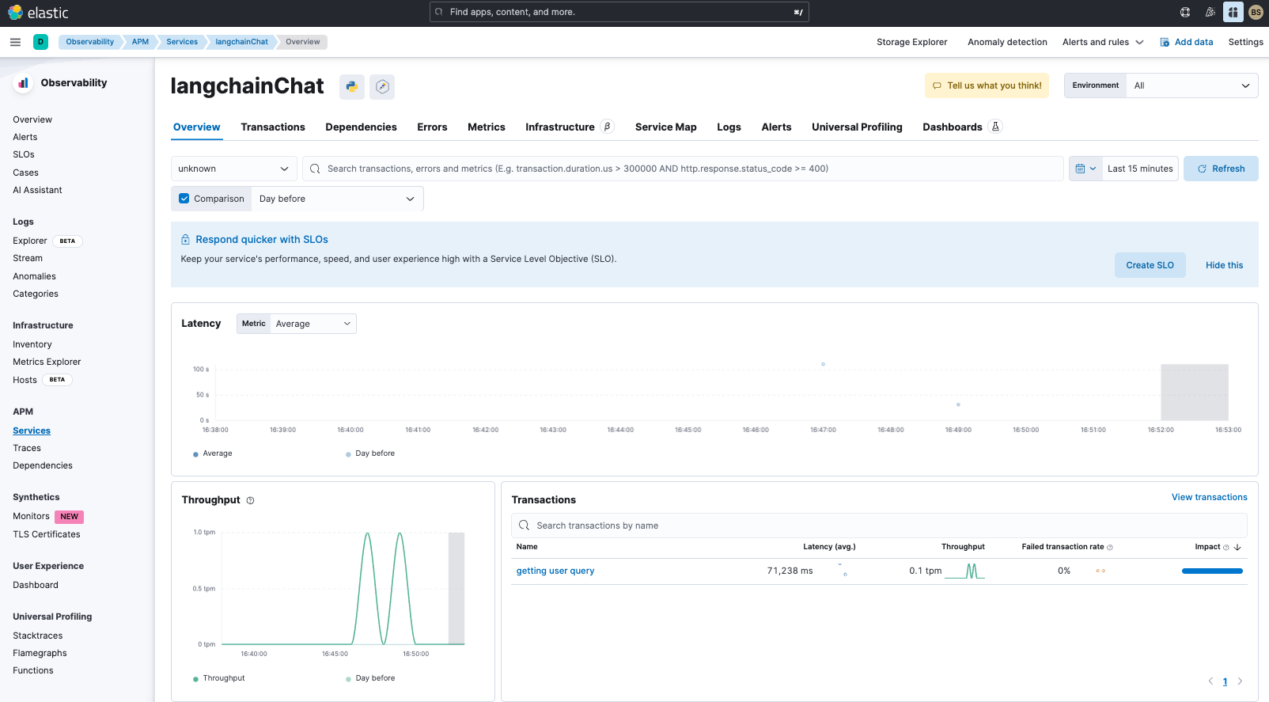Screen dimensions: 1269x702
Task: Expand the Alerts and rules menu
Action: click(x=1103, y=42)
